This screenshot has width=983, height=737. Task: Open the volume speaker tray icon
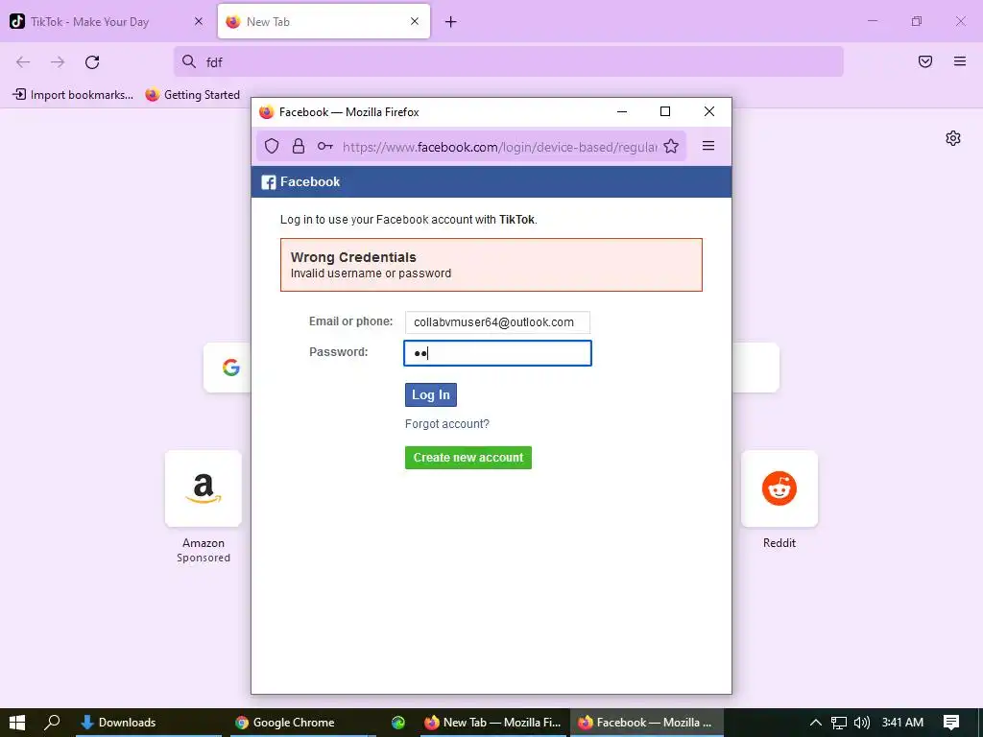point(862,723)
